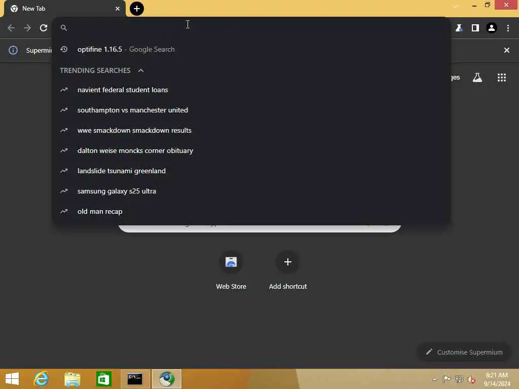Select the optifine 1.16.5 history suggestion
The width and height of the screenshot is (519, 389).
(x=251, y=49)
